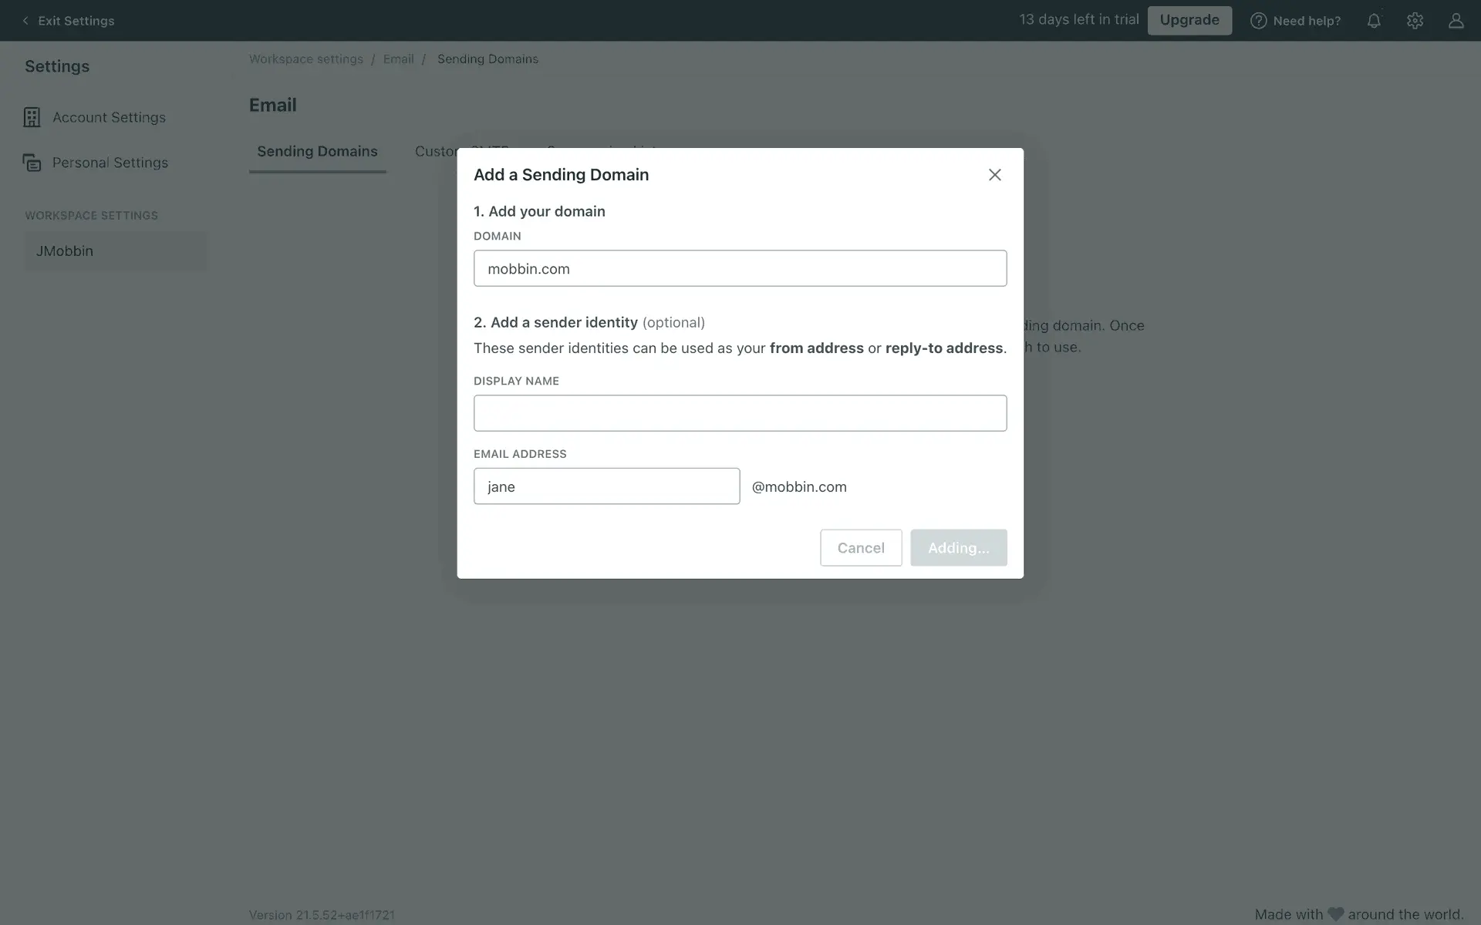Open Personal Settings in sidebar
1481x925 pixels.
(x=110, y=163)
